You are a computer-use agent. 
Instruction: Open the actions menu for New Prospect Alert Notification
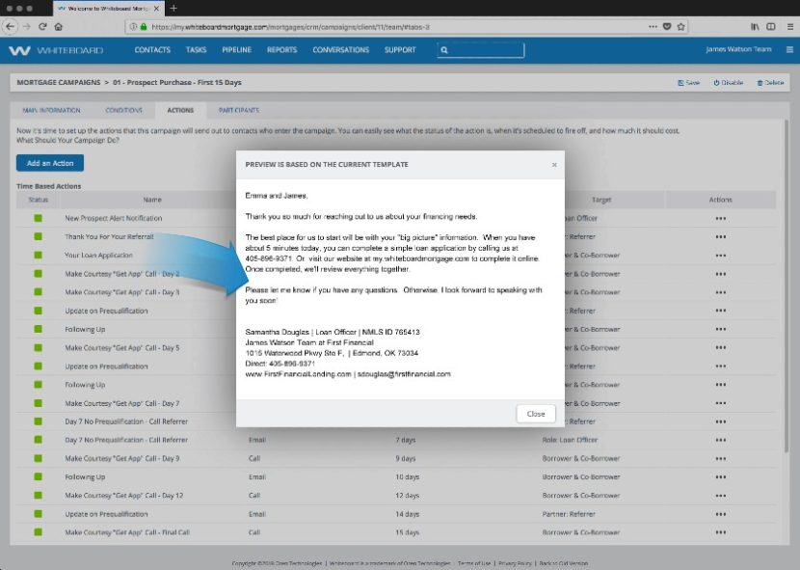click(x=720, y=218)
